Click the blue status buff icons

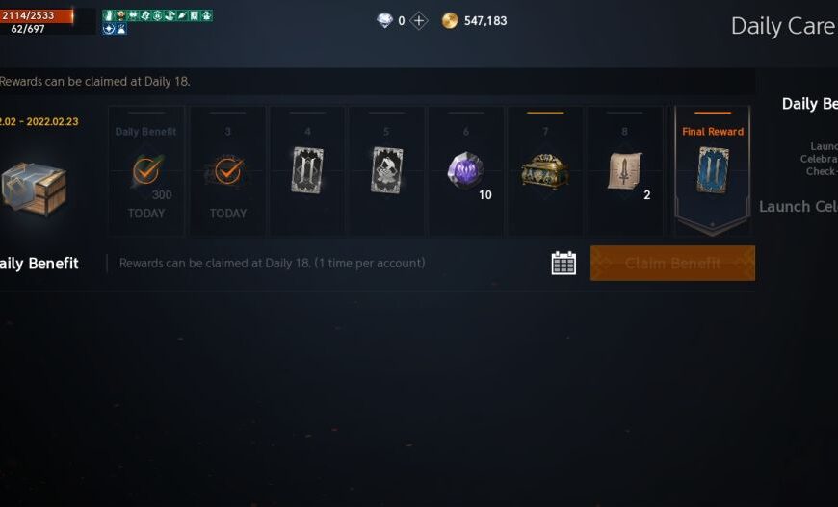(x=115, y=29)
